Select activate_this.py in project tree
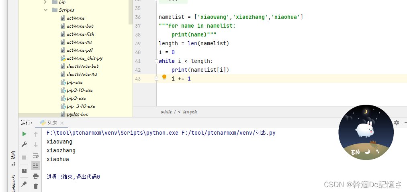The width and height of the screenshot is (407, 192). coord(85,58)
